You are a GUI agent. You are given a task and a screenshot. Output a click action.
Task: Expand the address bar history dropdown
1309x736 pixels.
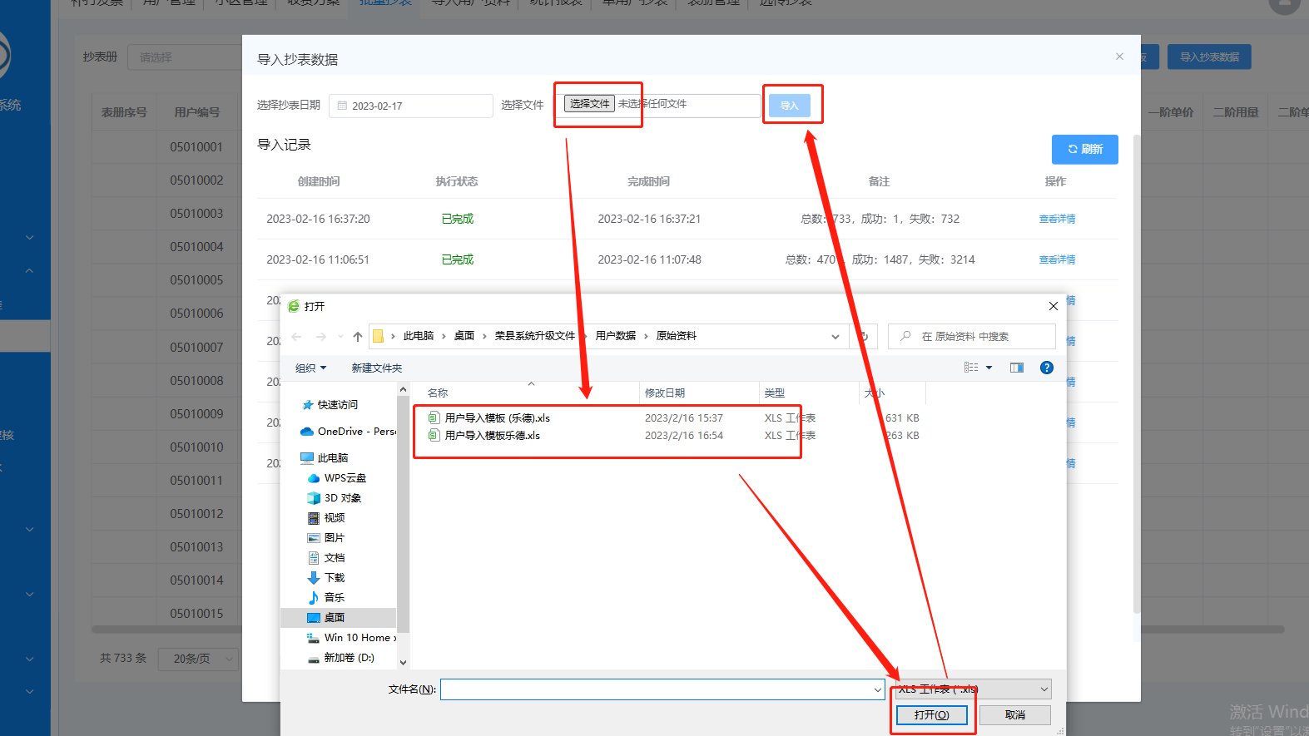click(x=835, y=337)
